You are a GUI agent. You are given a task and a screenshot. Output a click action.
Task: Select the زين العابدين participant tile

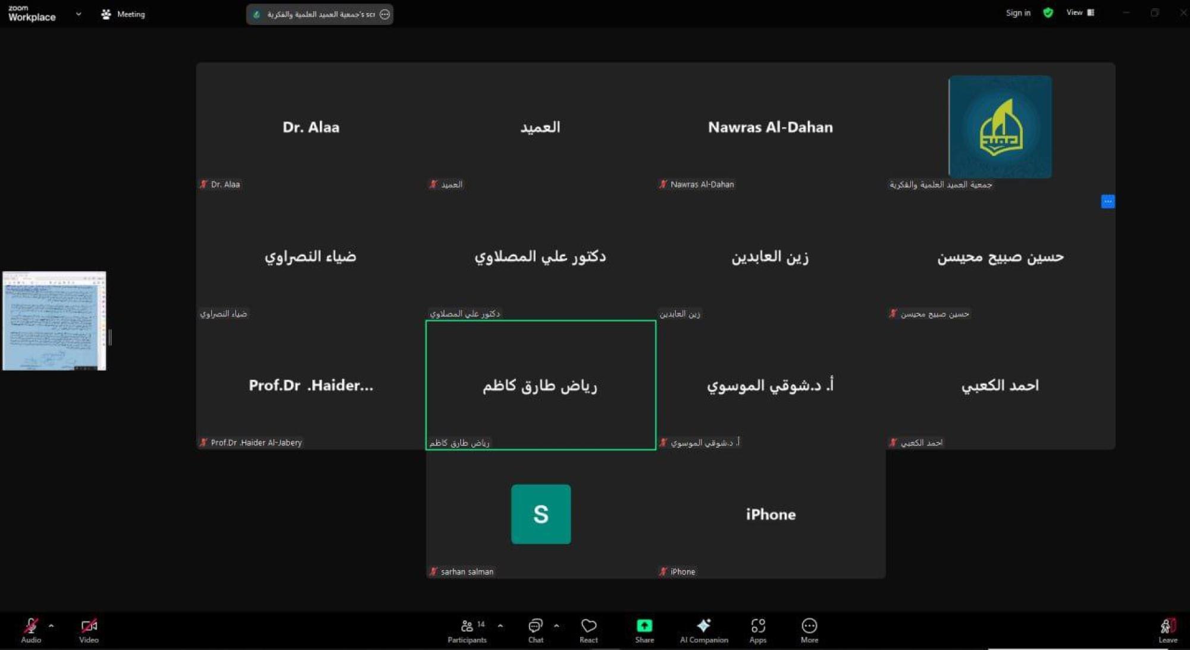click(771, 256)
